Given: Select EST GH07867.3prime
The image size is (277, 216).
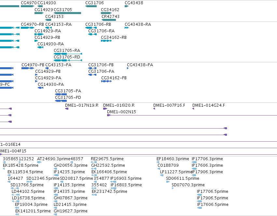Looking at the screenshot, I should pyautogui.click(x=55, y=202).
